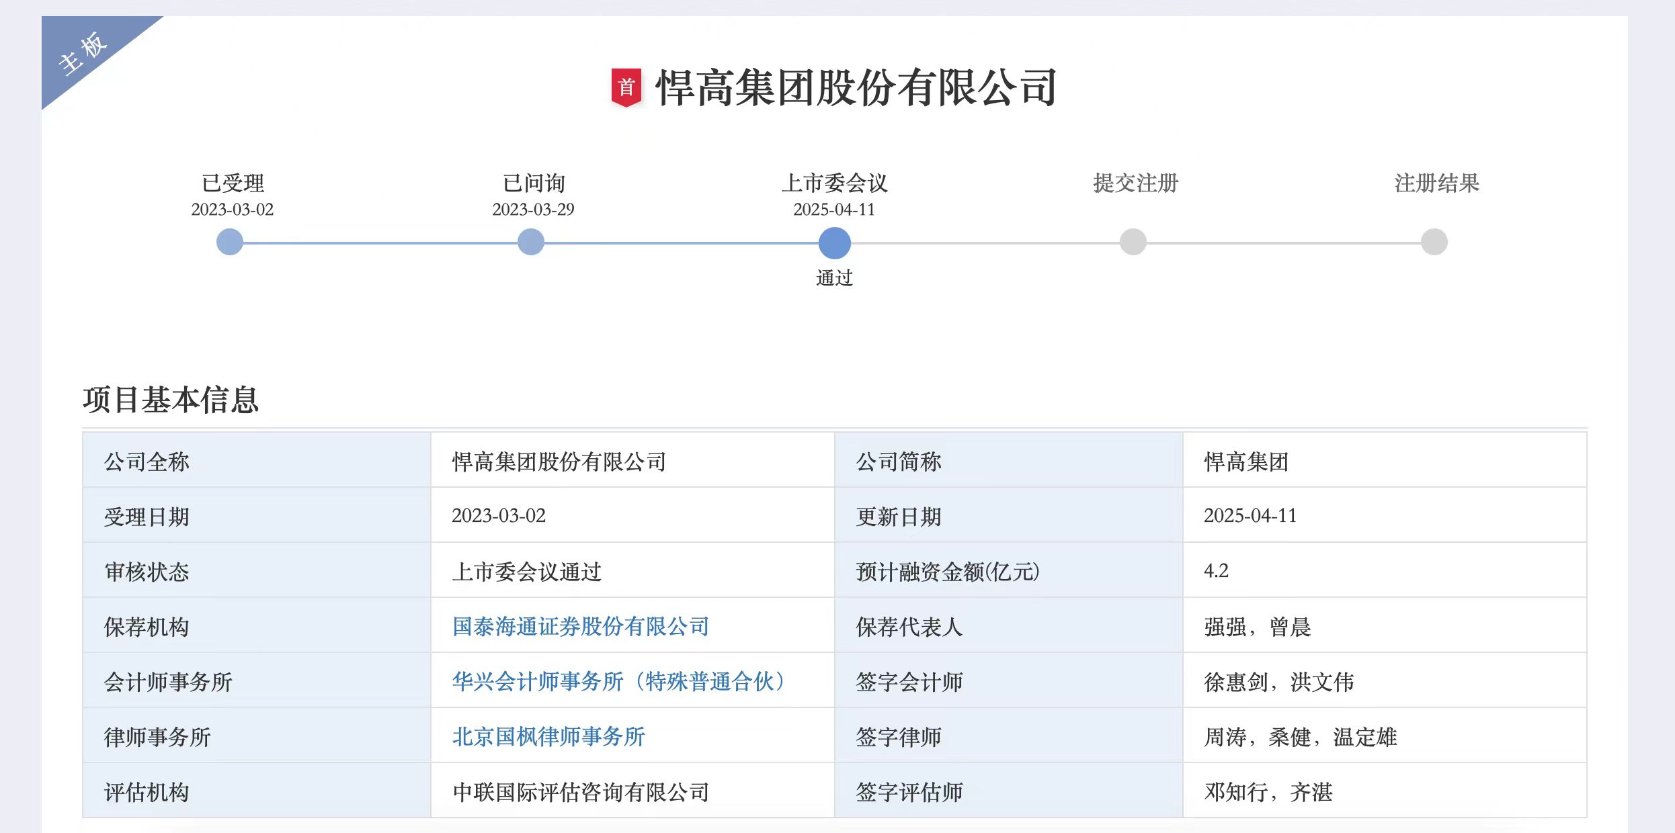Open the 华兴会计师事务所（特殊普通合伙） link
1675x833 pixels.
tap(618, 682)
